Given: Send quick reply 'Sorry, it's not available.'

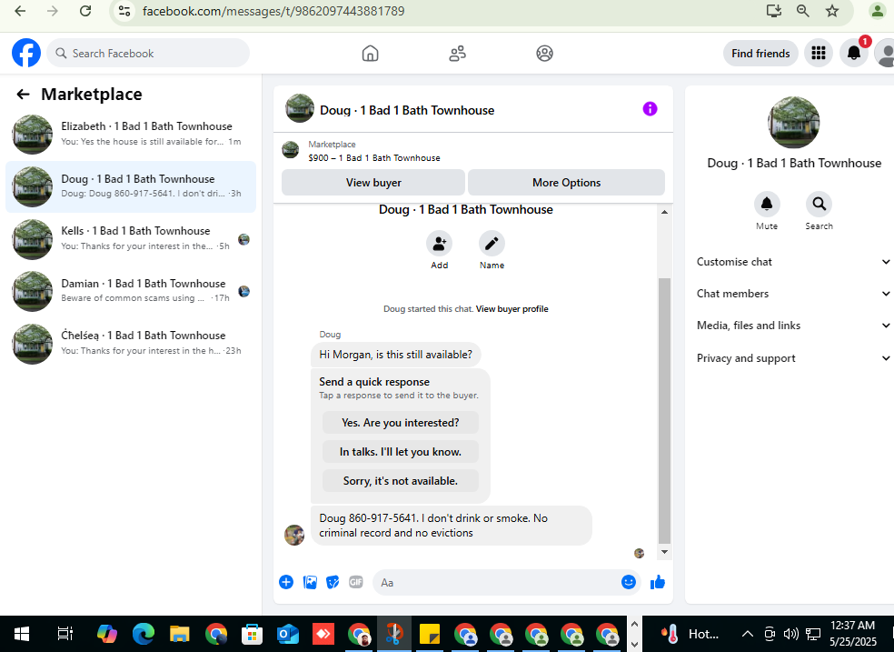Looking at the screenshot, I should tap(401, 481).
